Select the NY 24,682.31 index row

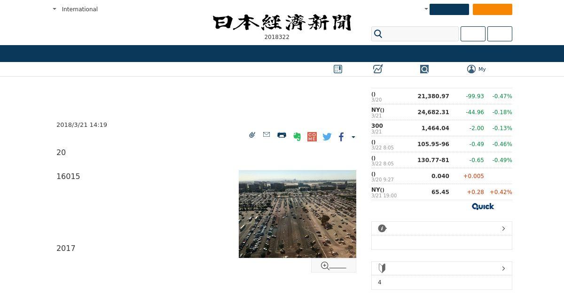click(442, 112)
